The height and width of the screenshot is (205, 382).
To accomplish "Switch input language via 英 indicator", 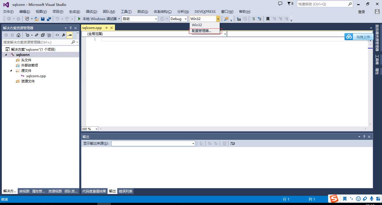I will pyautogui.click(x=345, y=199).
